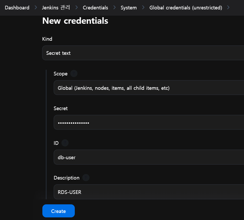Focus the masked Secret input field

(x=149, y=122)
